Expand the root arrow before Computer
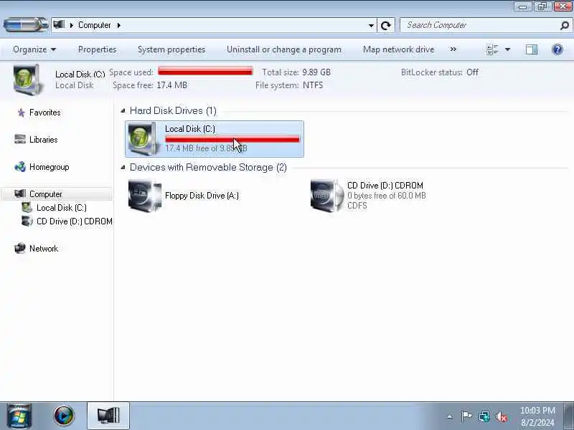Viewport: 574px width, 430px height. 71,25
